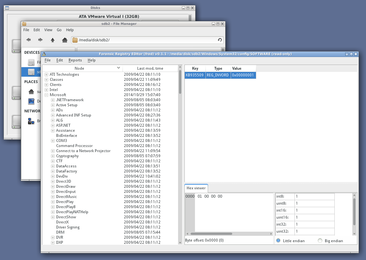
Task: Expand the DirectShow node
Action: coord(53,217)
